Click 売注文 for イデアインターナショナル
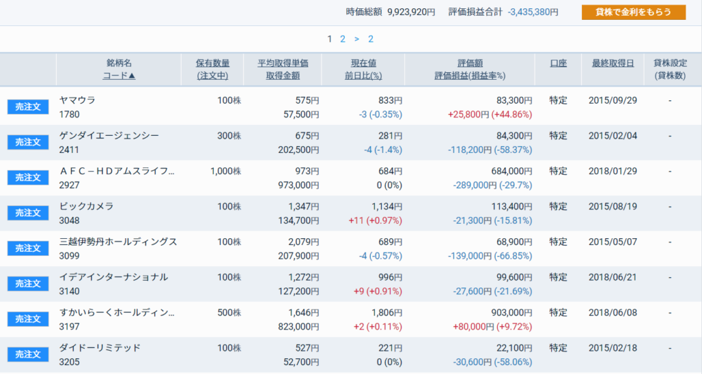This screenshot has width=702, height=374. 27,284
